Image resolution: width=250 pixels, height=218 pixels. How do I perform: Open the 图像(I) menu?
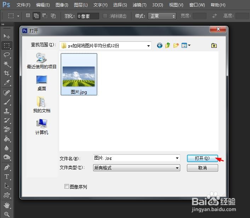click(62, 5)
